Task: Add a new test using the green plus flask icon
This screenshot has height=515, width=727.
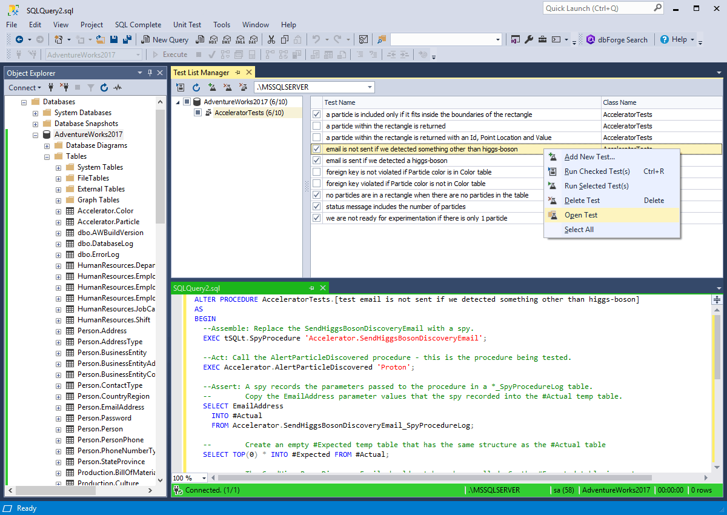Action: [x=213, y=87]
